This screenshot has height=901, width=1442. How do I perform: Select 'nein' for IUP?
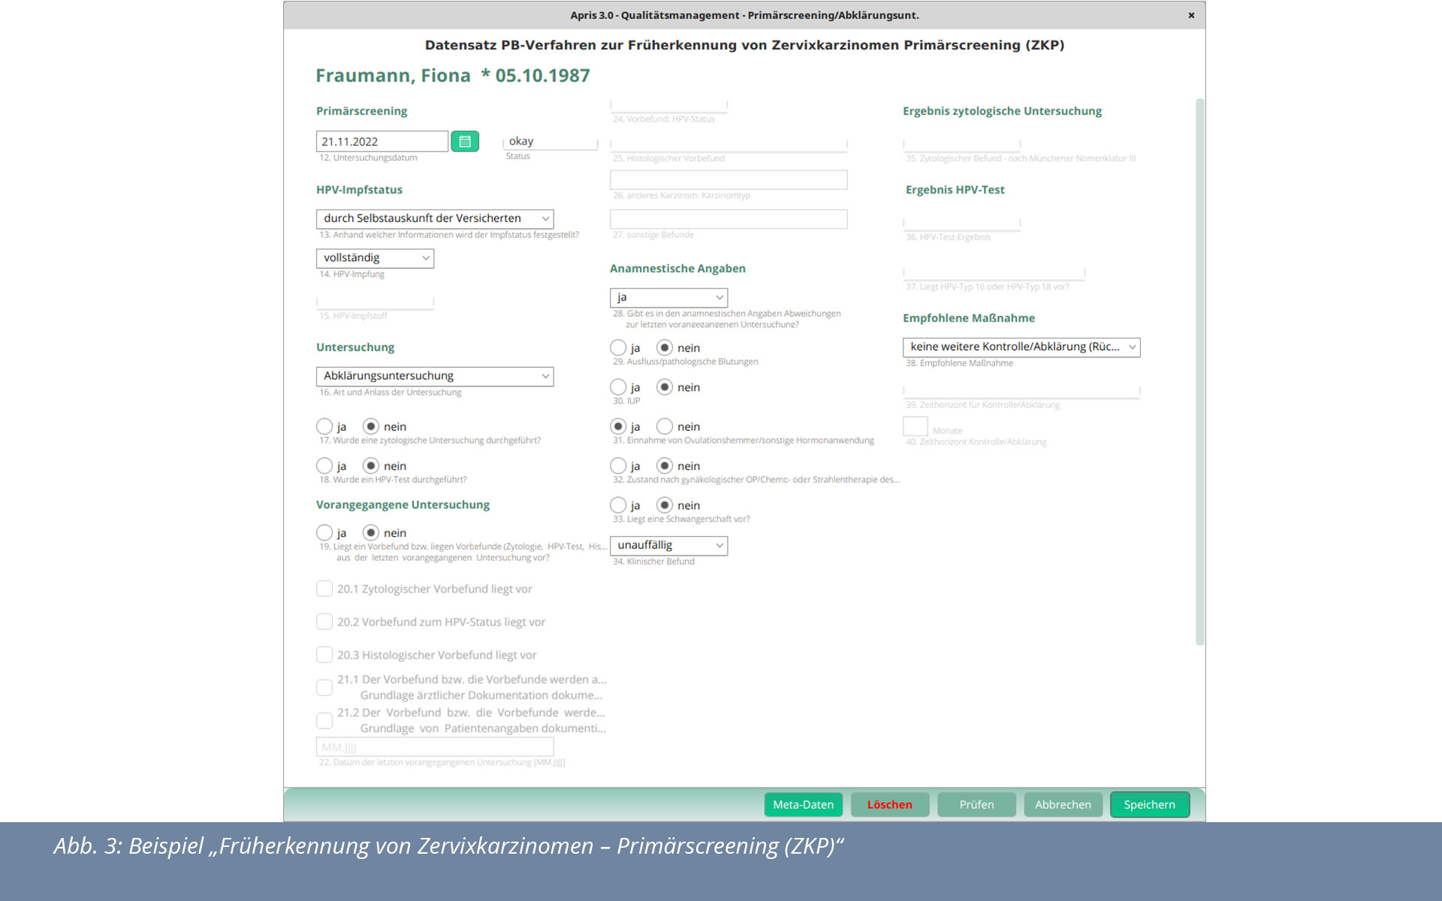665,387
